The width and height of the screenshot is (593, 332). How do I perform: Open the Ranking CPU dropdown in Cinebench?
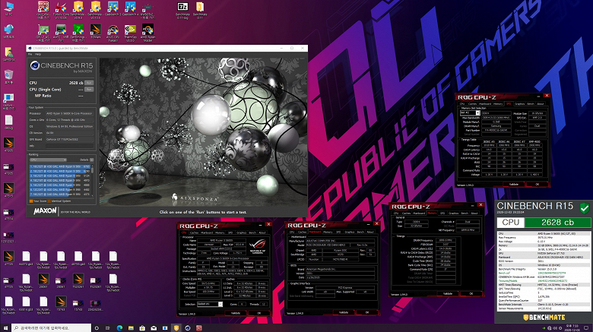coord(49,160)
